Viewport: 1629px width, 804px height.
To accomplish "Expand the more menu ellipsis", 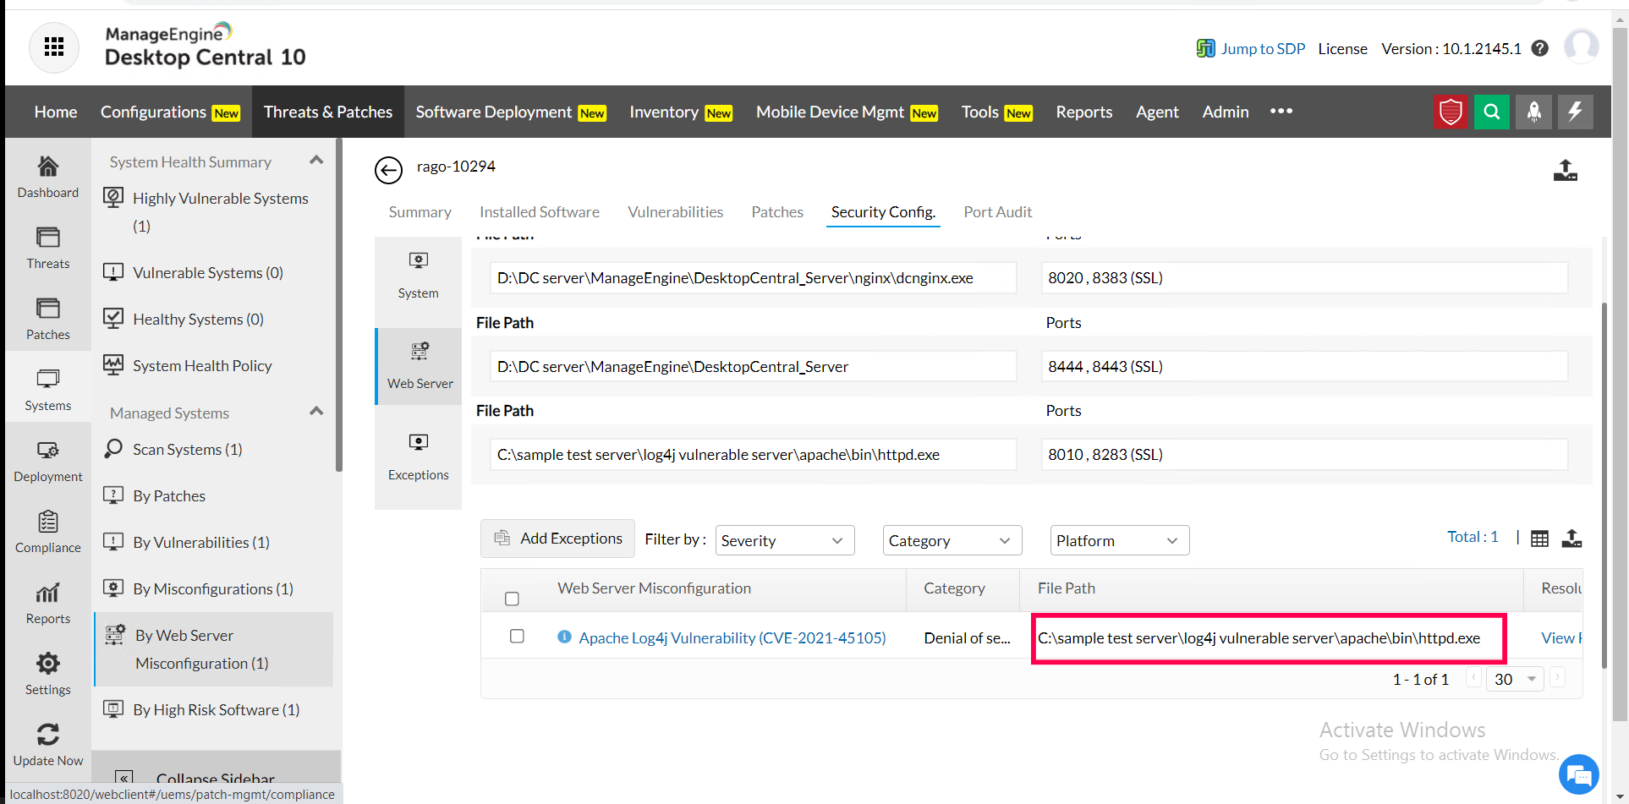I will [x=1281, y=111].
